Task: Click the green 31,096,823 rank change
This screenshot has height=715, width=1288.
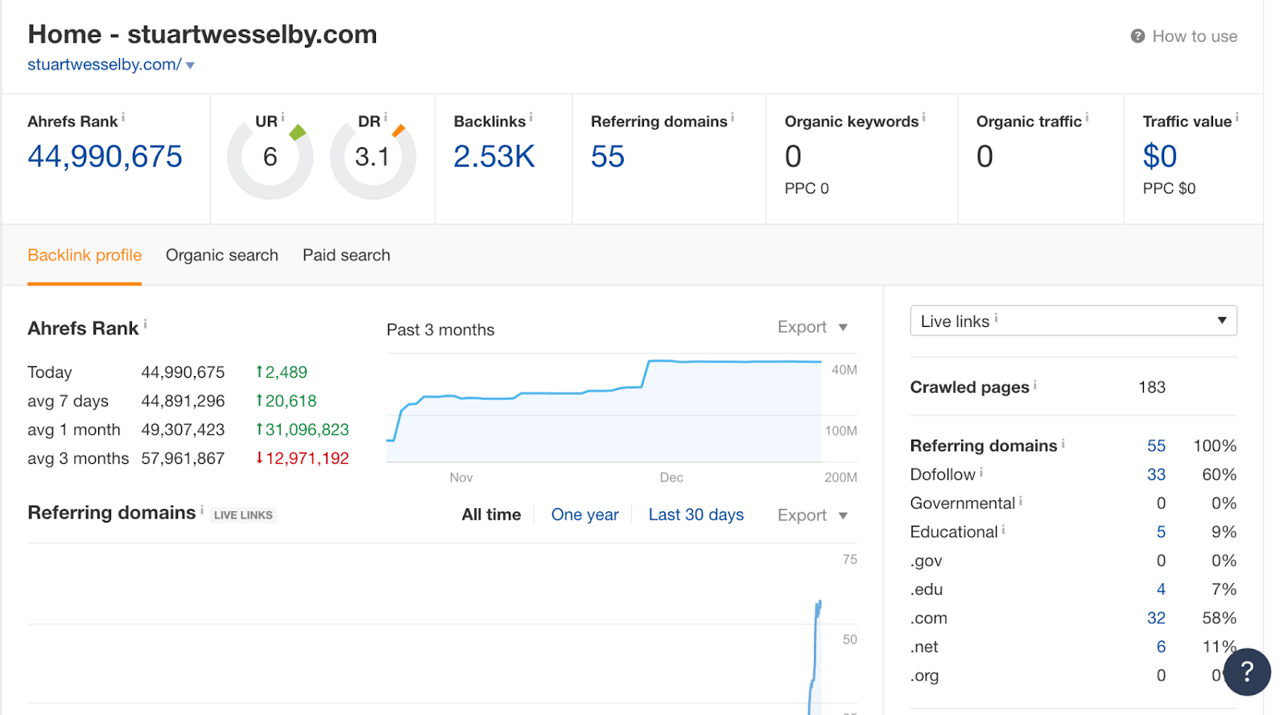Action: tap(302, 430)
